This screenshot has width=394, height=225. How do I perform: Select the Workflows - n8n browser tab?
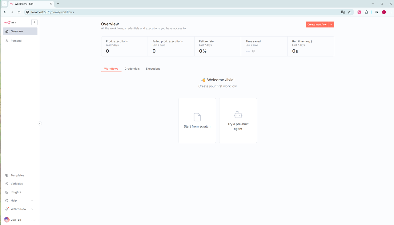(31, 4)
